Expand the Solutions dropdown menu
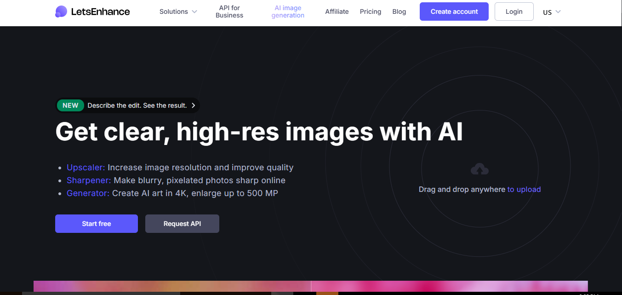The height and width of the screenshot is (295, 622). click(x=178, y=12)
